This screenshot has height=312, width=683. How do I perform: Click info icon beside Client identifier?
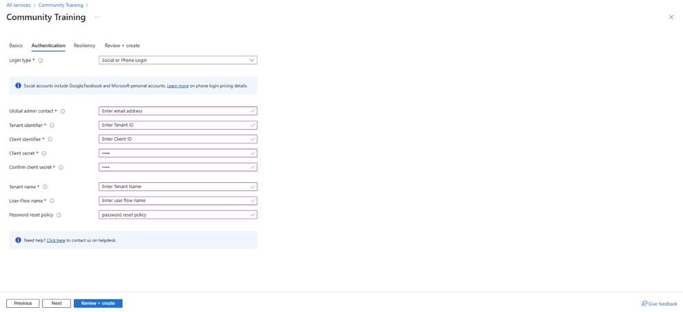coord(50,139)
